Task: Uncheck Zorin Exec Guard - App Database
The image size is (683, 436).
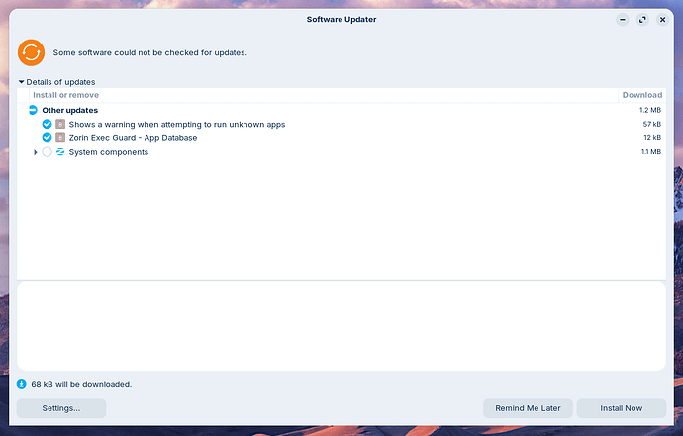Action: (48, 138)
